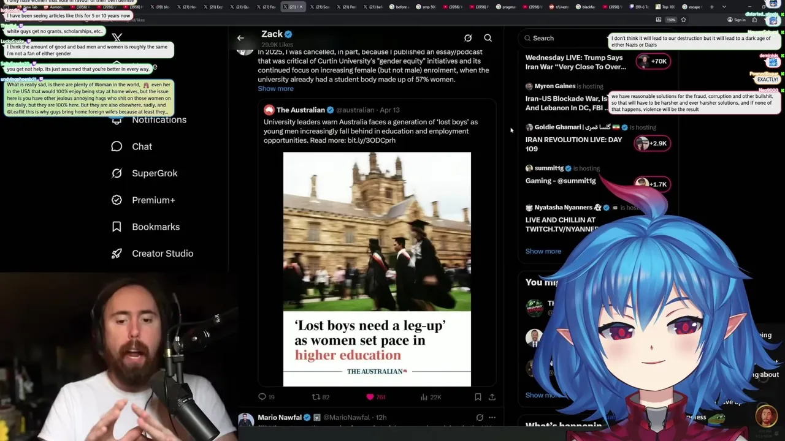
Task: Click Mario Nawfal's avatar
Action: click(245, 420)
